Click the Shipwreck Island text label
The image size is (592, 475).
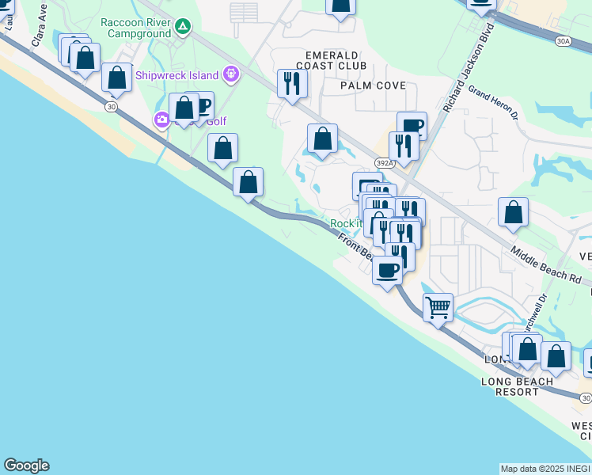coord(176,75)
